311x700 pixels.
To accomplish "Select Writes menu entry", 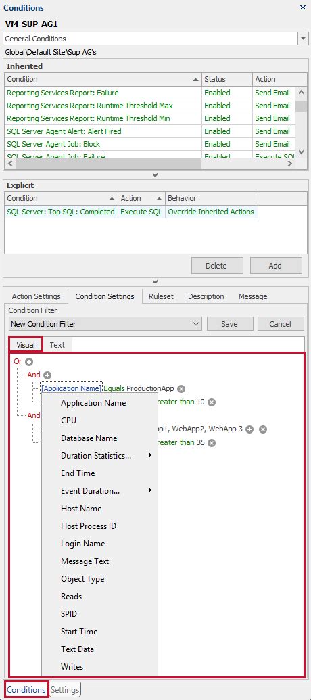I will 99,667.
